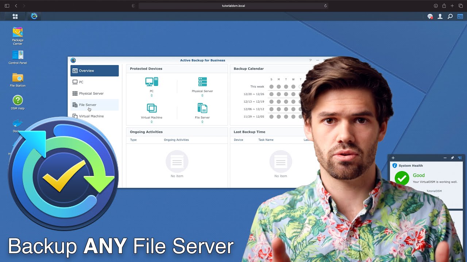Select File Server in sidebar
This screenshot has width=467, height=262.
point(94,105)
